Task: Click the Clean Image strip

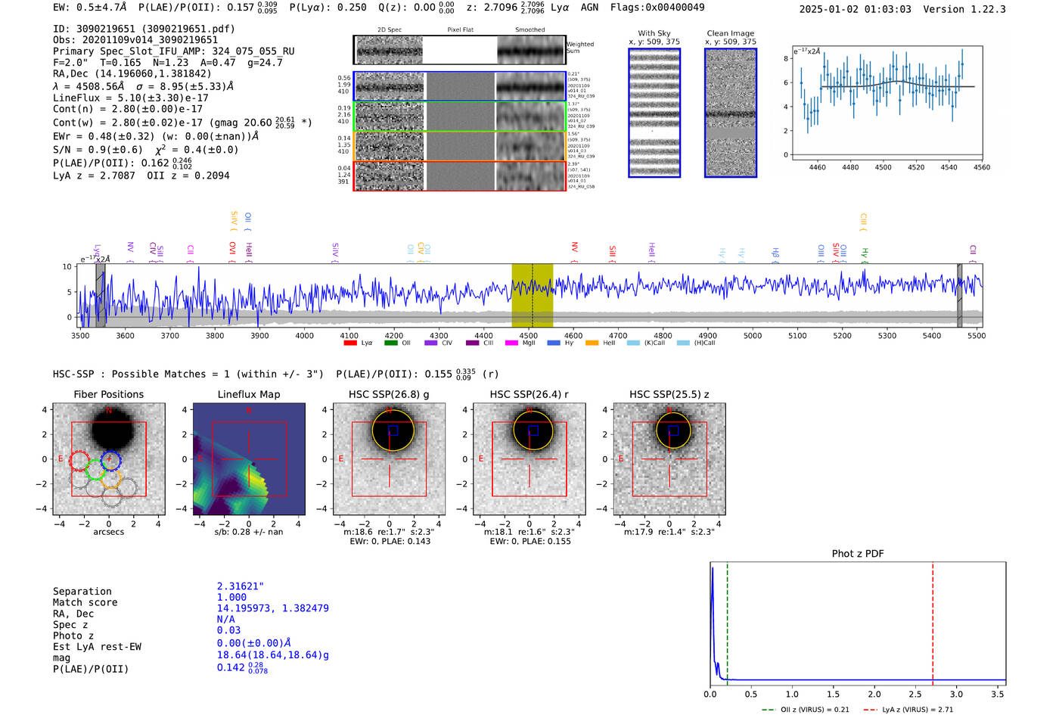Action: tap(731, 113)
